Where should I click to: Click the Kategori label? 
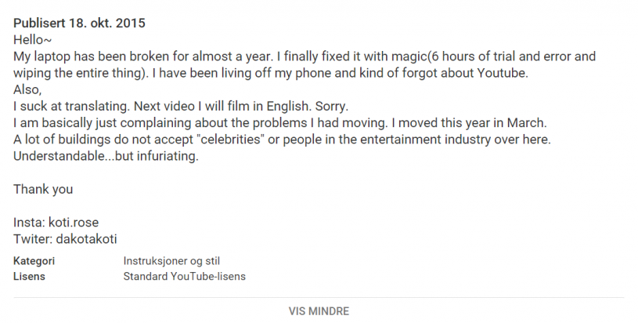pos(34,260)
